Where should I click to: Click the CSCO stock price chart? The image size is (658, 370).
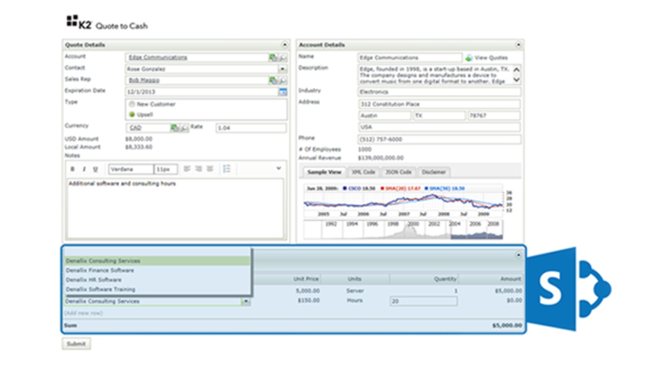(403, 201)
